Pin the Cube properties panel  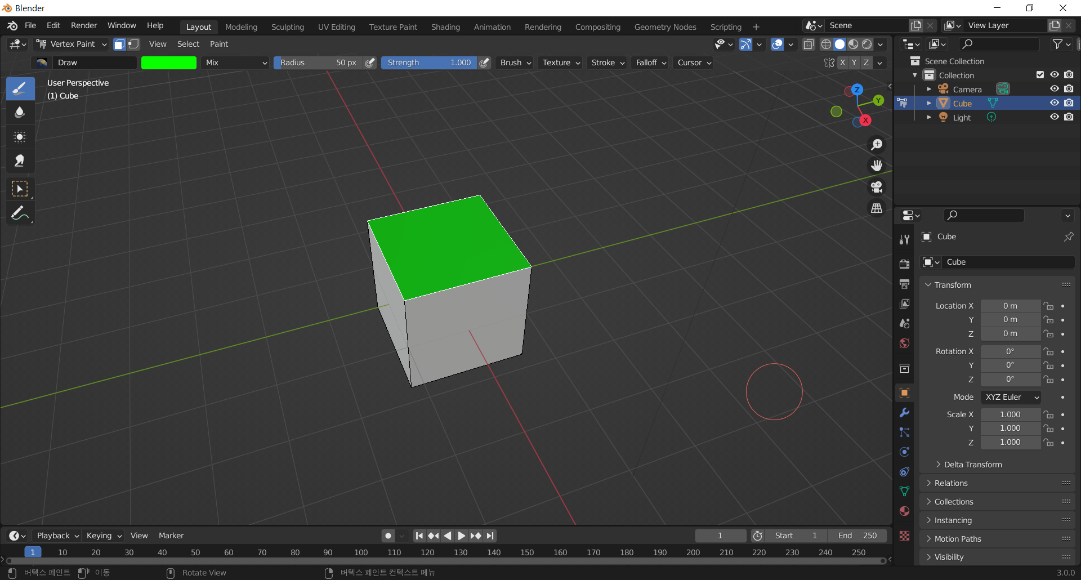pos(1068,237)
